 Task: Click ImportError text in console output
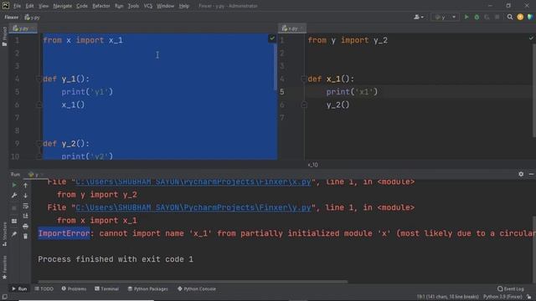64,233
